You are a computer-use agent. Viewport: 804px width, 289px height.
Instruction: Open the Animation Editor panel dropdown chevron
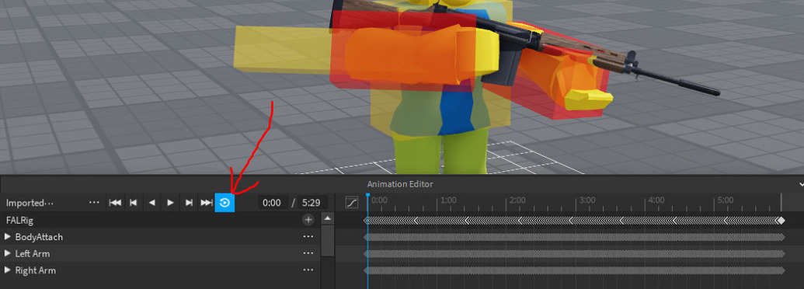pos(801,184)
